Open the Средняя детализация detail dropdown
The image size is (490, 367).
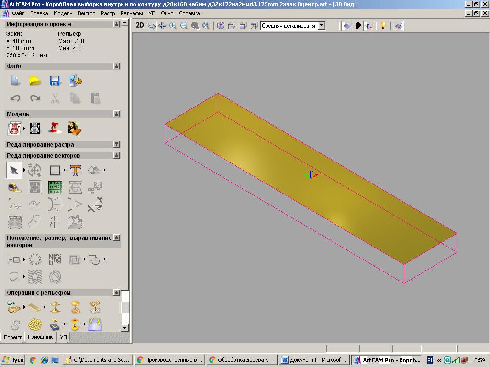321,26
